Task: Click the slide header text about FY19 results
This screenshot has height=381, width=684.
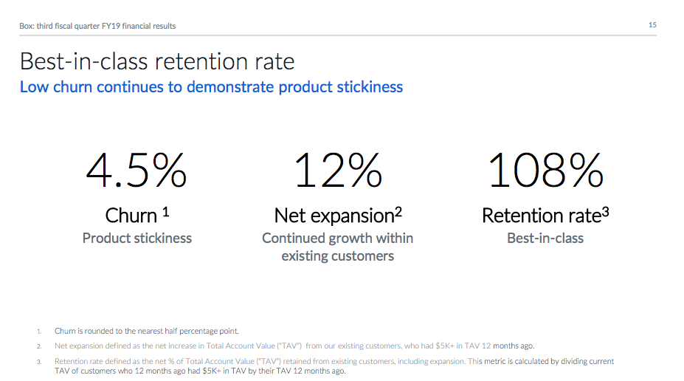Action: coord(97,26)
